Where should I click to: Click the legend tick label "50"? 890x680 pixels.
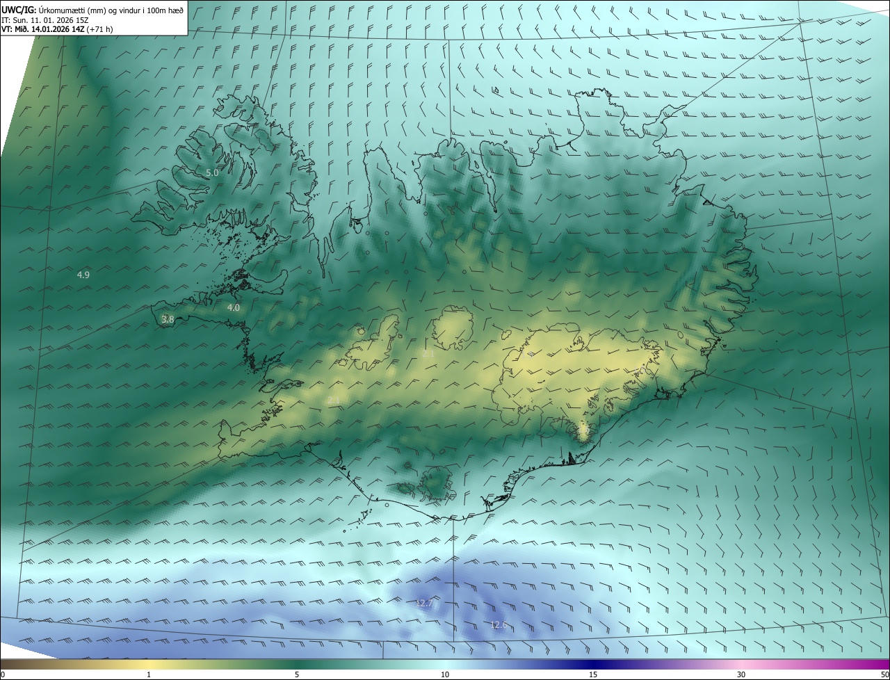pos(885,674)
